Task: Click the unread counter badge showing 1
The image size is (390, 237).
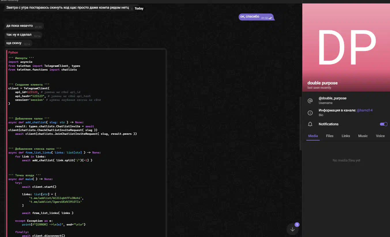Action: click(297, 225)
